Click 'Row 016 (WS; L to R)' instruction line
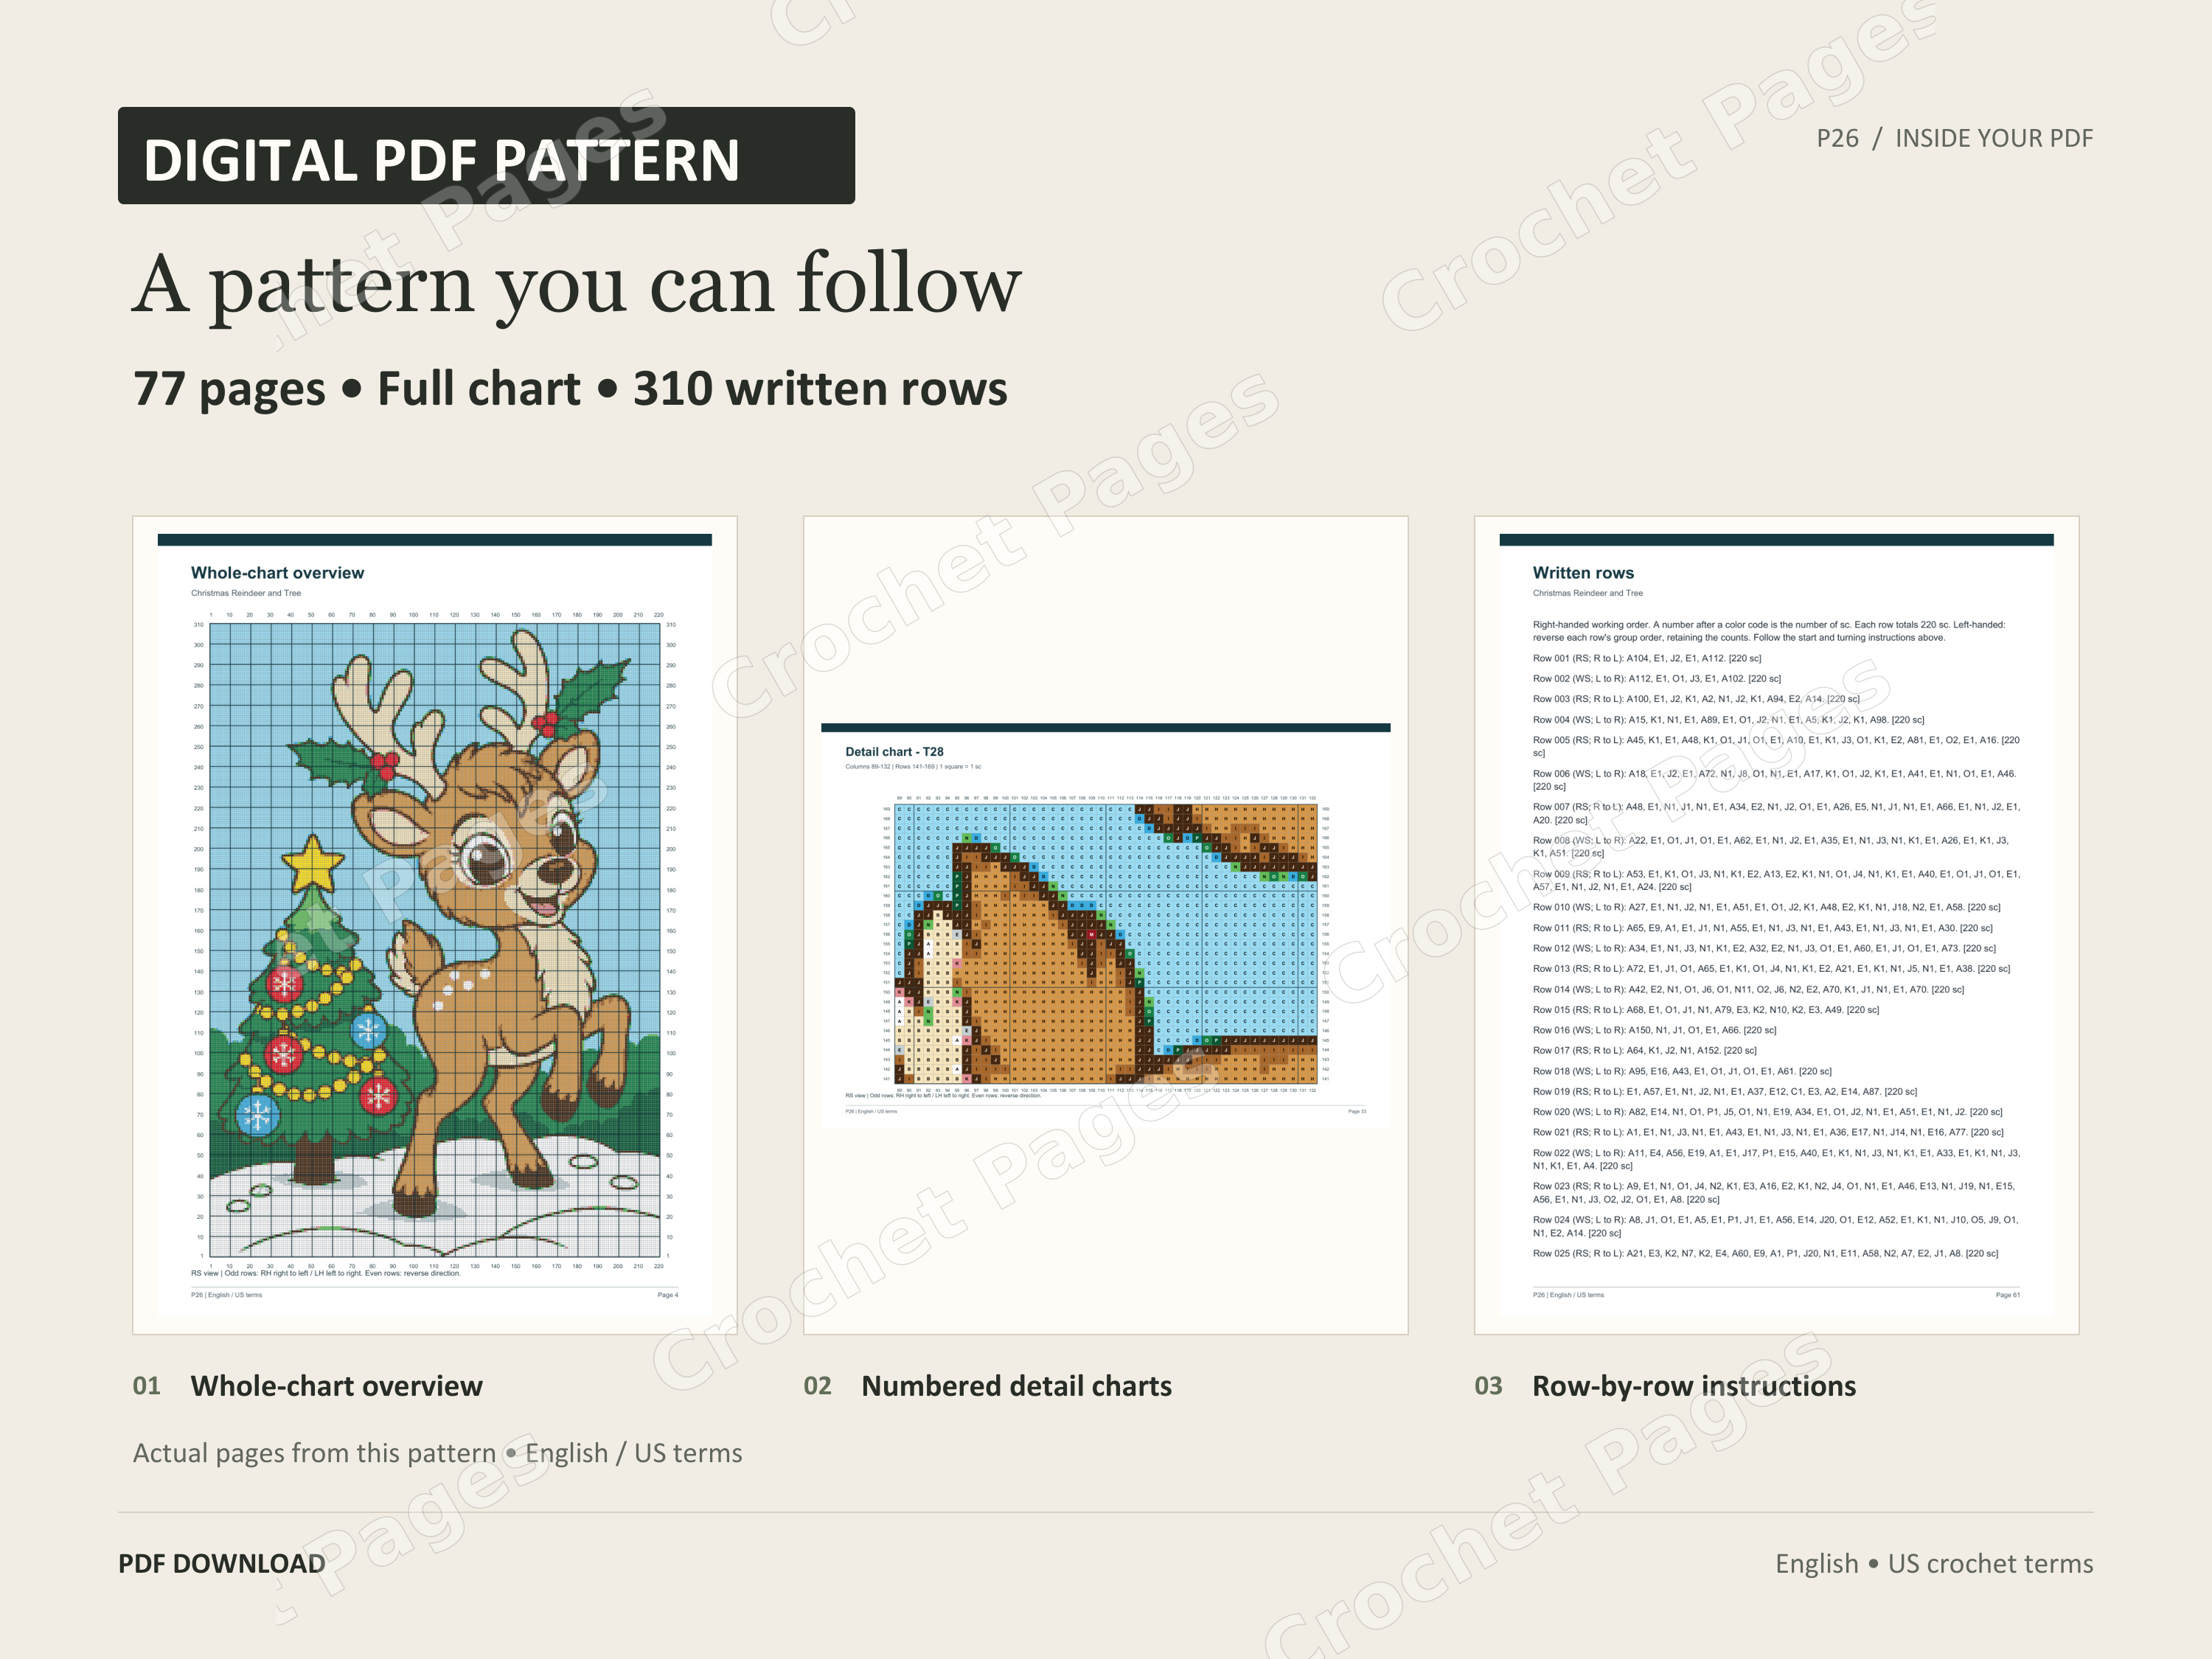2212x1659 pixels. coord(1655,1030)
